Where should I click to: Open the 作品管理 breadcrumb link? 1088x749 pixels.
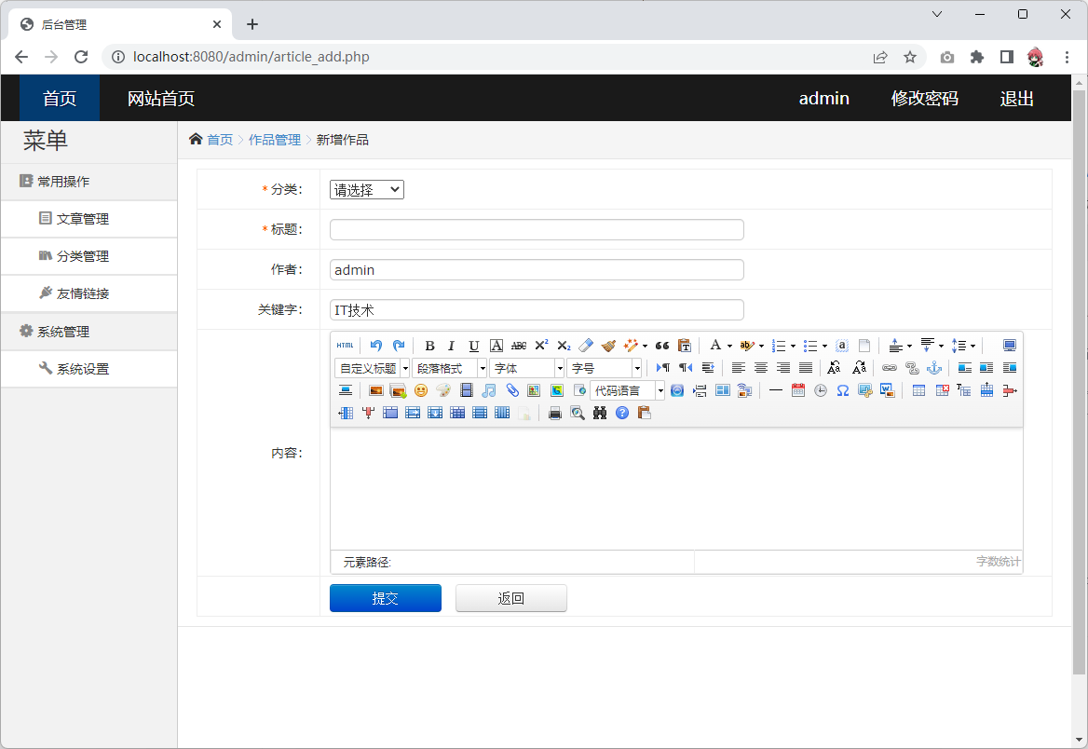click(274, 140)
